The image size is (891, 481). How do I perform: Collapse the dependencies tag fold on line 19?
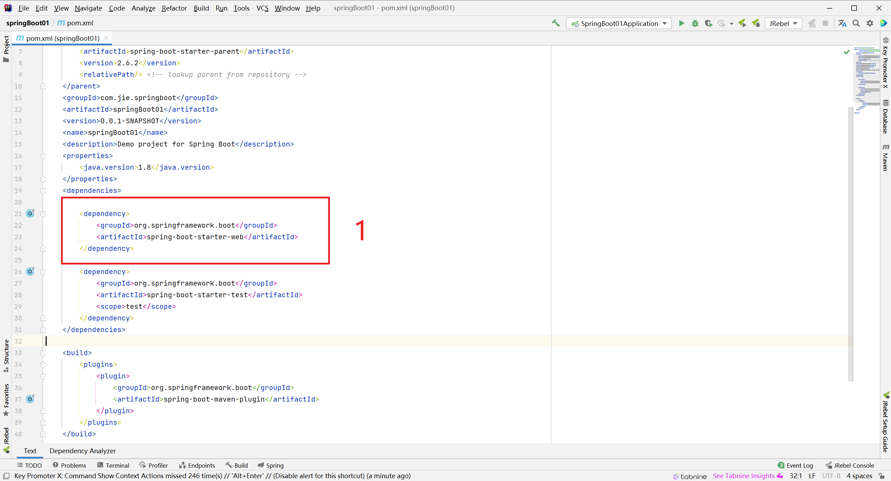click(43, 191)
